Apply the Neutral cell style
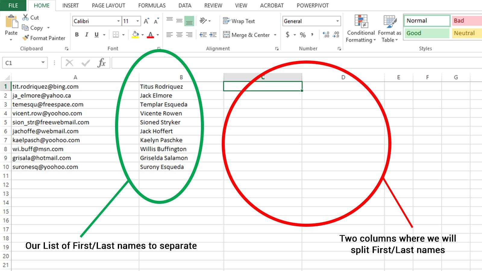Viewport: 482px width, 271px height. 466,33
